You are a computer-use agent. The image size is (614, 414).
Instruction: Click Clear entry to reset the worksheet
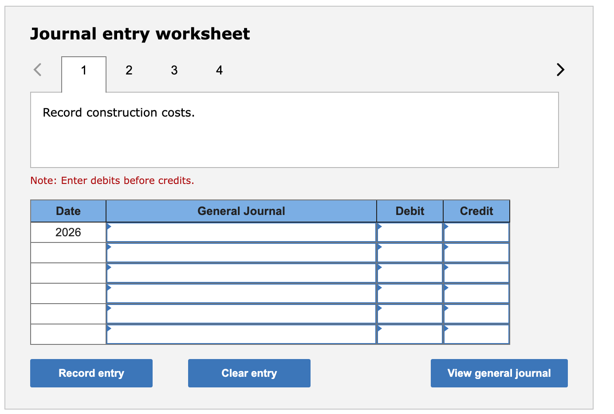(x=249, y=373)
